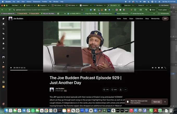This screenshot has height=114, width=177.
Task: Open Spotlight search in menu bar
Action: pyautogui.click(x=137, y=2)
